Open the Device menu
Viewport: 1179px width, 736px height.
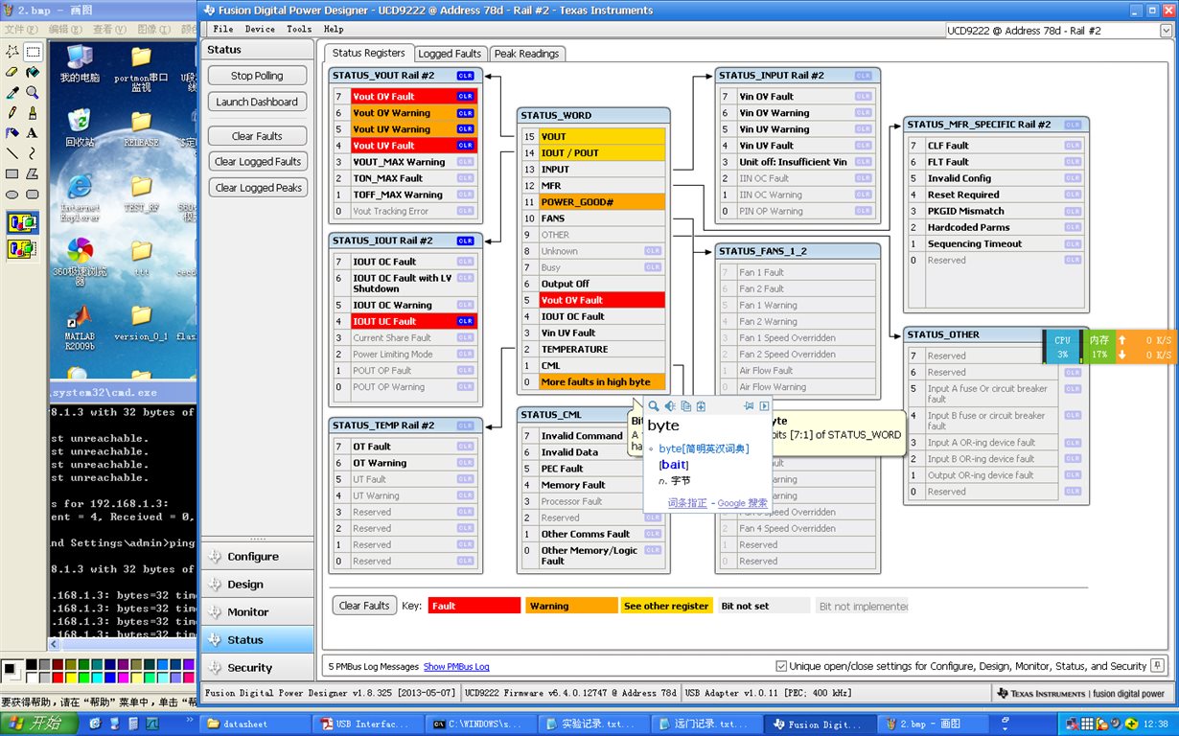tap(260, 29)
